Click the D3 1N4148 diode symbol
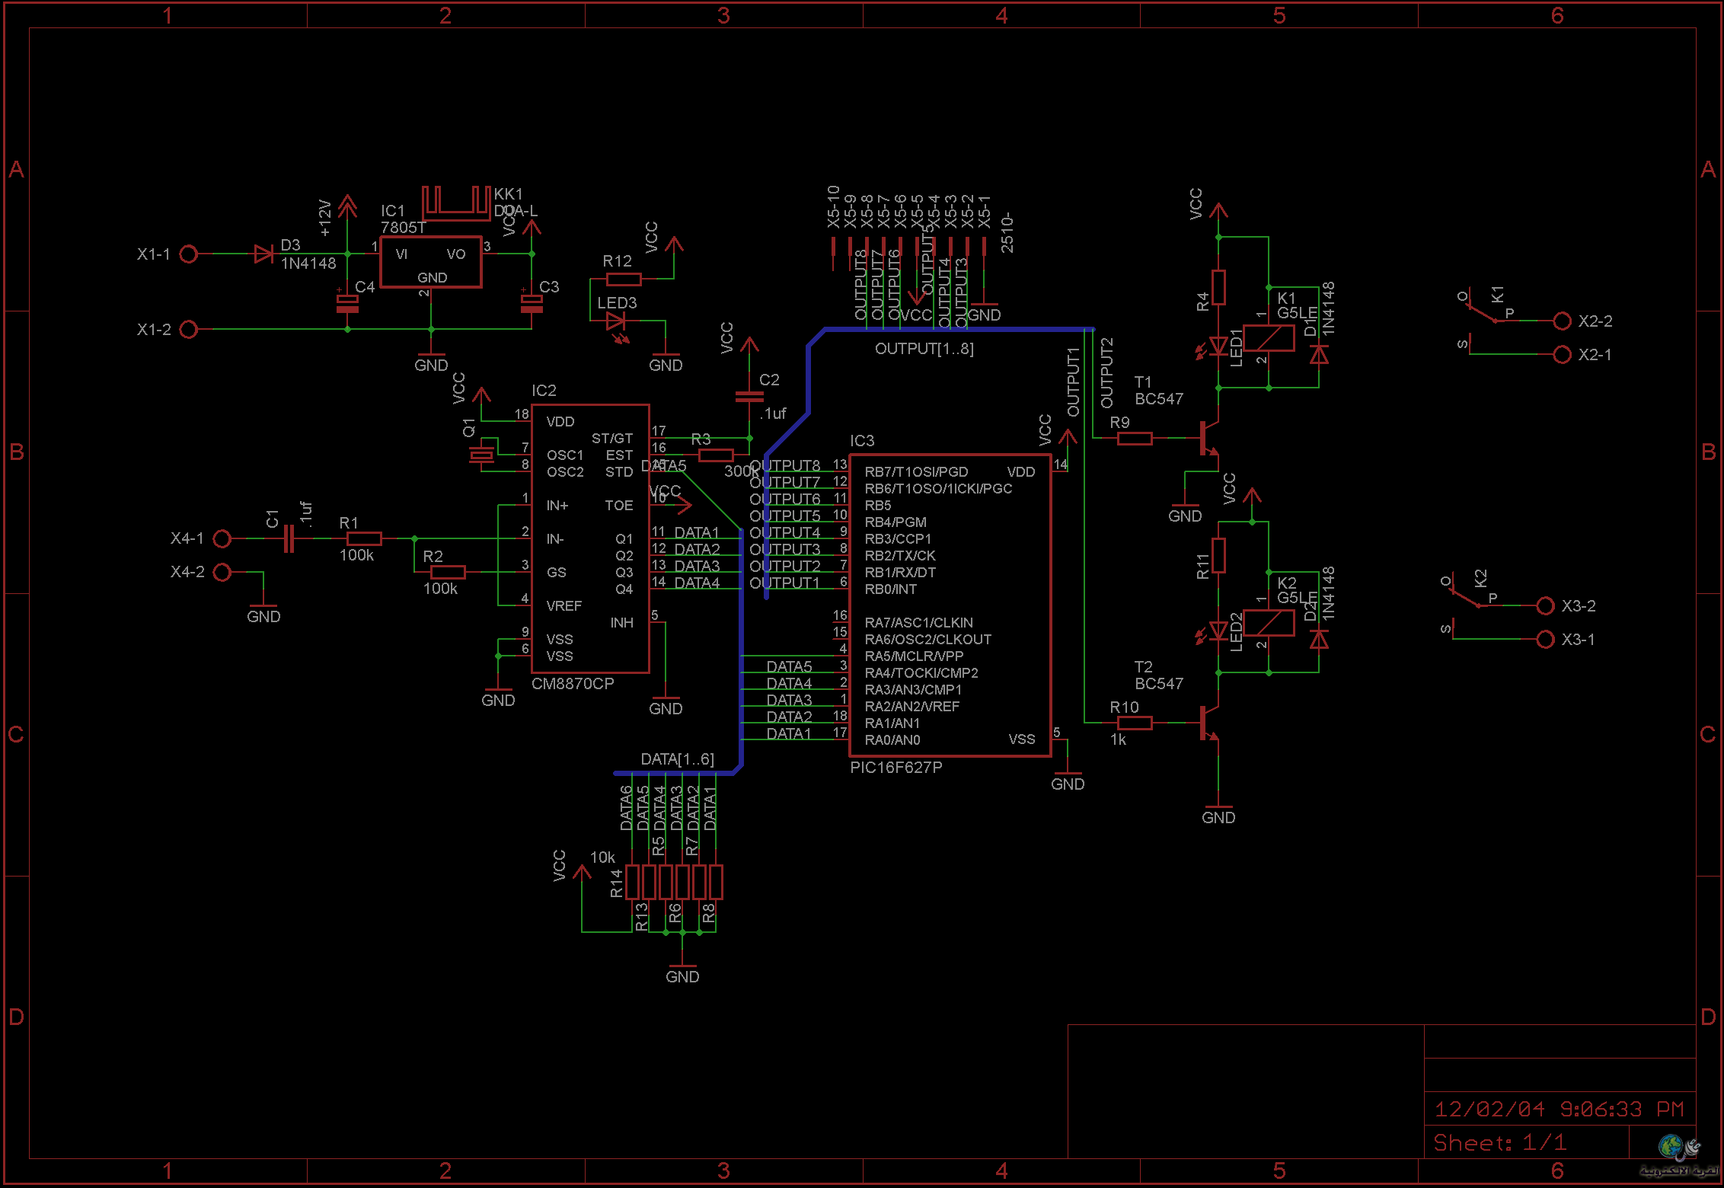This screenshot has width=1724, height=1188. (x=263, y=254)
